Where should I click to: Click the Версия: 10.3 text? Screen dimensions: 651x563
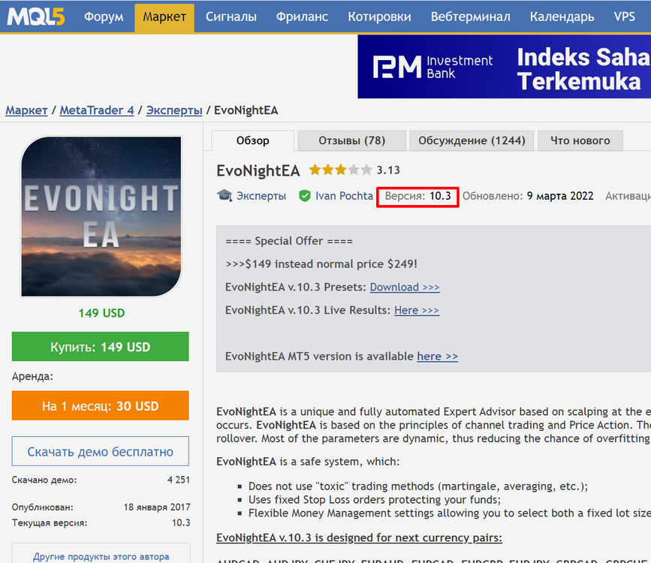click(417, 196)
